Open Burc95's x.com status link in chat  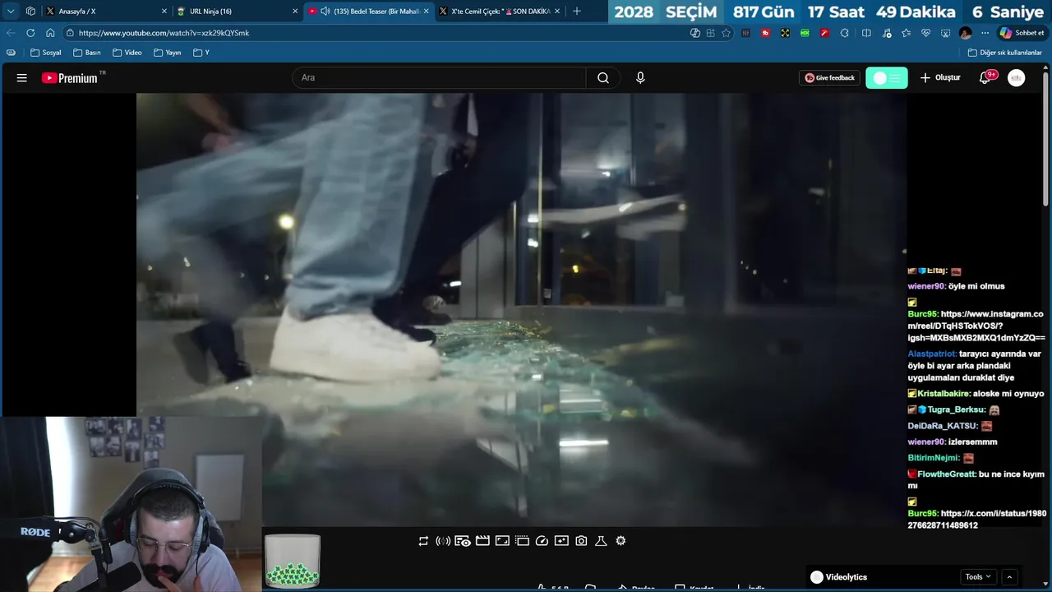[977, 519]
